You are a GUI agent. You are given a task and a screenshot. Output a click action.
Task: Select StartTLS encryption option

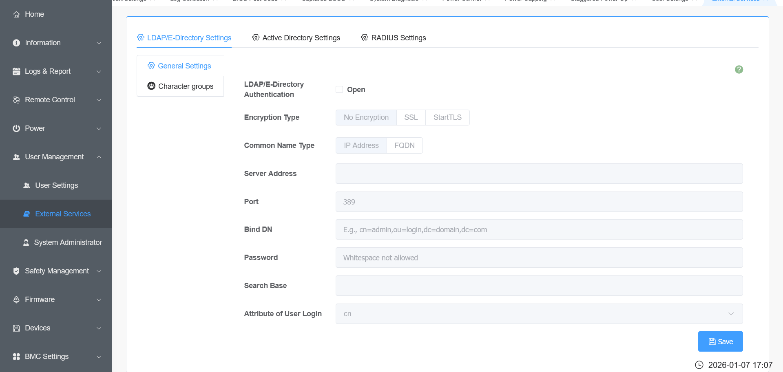(x=447, y=117)
